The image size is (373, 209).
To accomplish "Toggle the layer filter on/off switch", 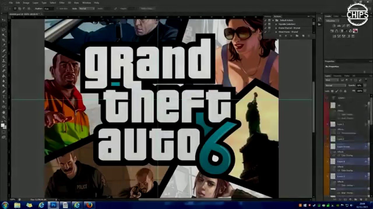I will (x=366, y=80).
